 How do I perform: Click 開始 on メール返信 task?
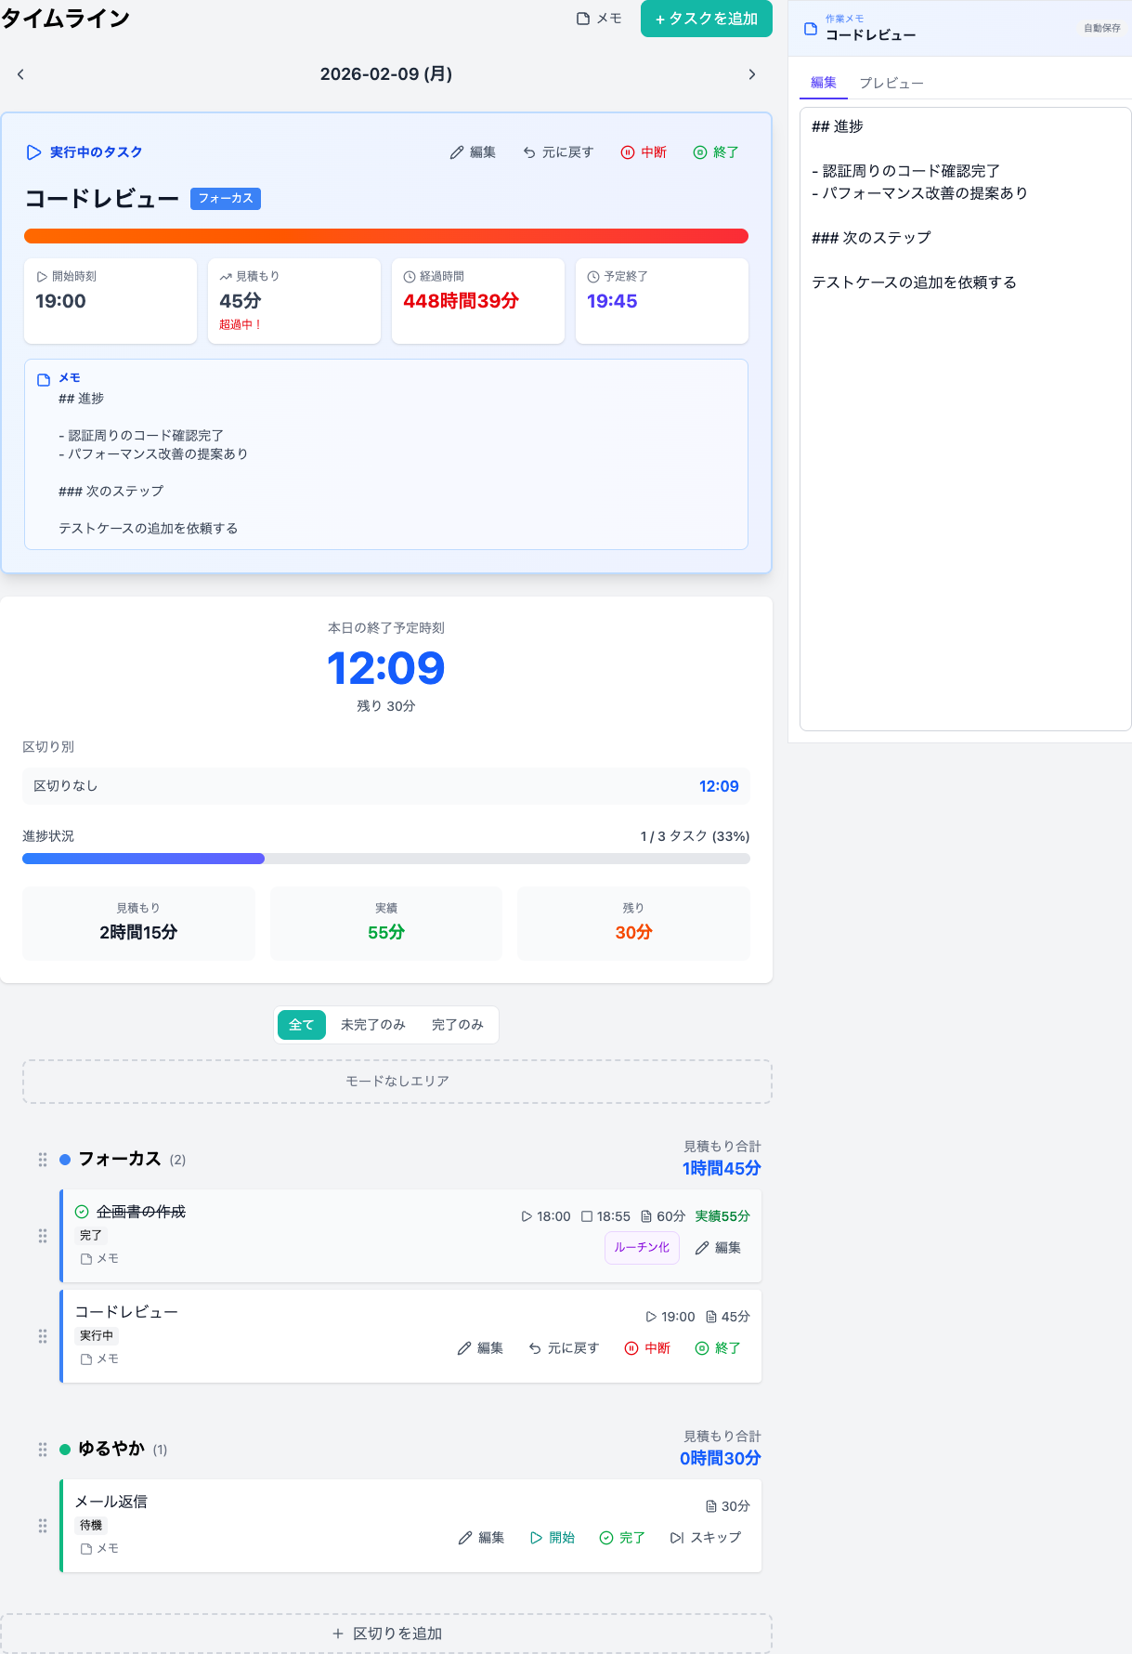tap(553, 1538)
